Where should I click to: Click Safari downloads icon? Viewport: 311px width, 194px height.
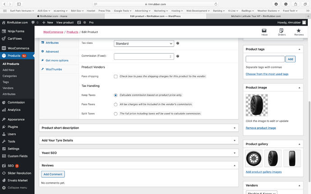[276, 4]
